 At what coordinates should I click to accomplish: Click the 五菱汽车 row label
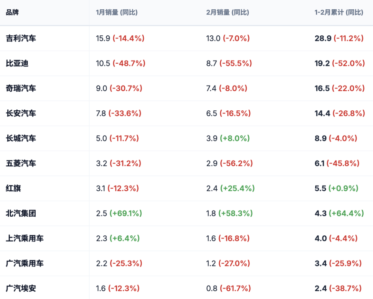tap(21, 163)
